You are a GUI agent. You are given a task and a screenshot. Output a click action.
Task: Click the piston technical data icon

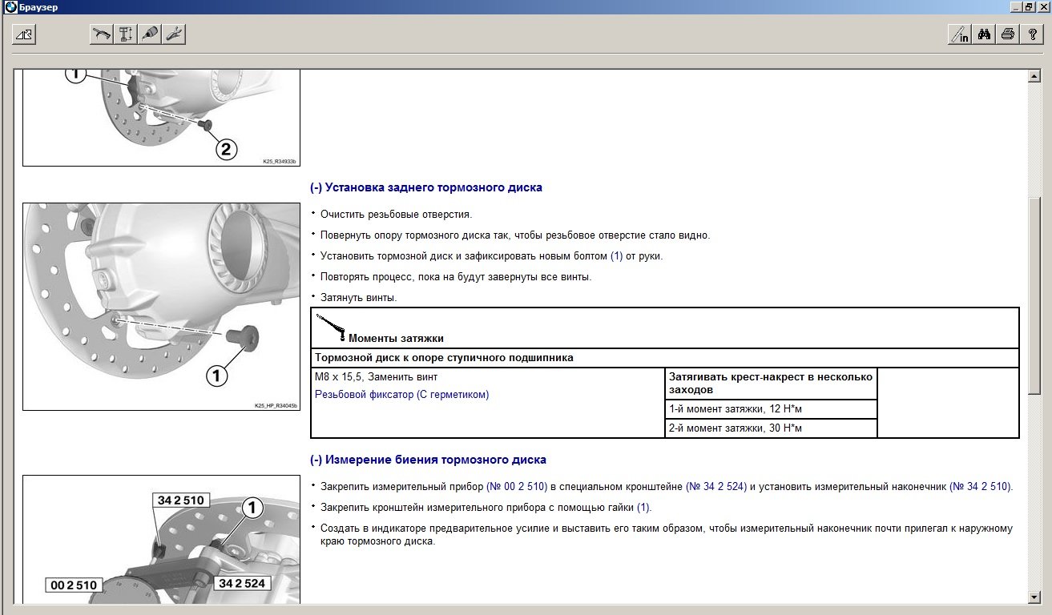click(126, 34)
